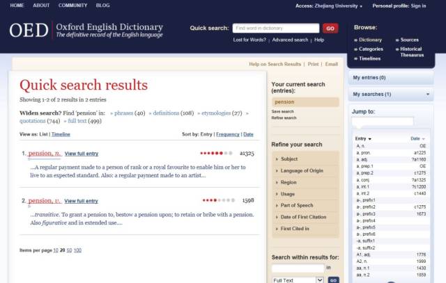Image resolution: width=446 pixels, height=283 pixels.
Task: Select 'aa, n.1' in the entry list
Action: 391,268
